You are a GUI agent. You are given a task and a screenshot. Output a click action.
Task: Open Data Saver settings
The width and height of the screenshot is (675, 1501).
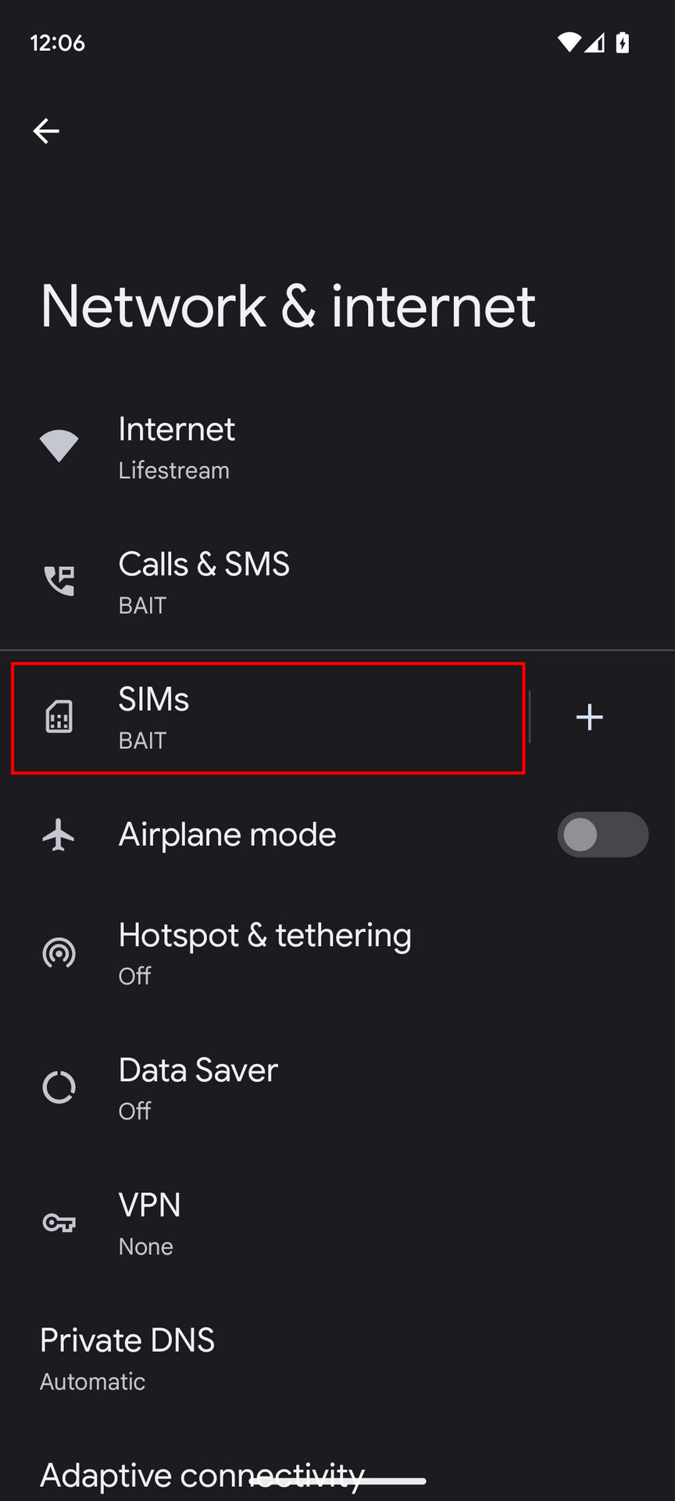(198, 1087)
